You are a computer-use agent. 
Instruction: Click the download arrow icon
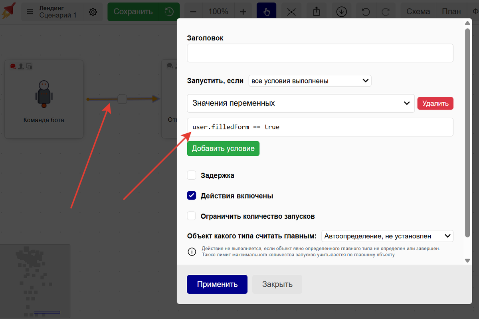click(x=341, y=11)
